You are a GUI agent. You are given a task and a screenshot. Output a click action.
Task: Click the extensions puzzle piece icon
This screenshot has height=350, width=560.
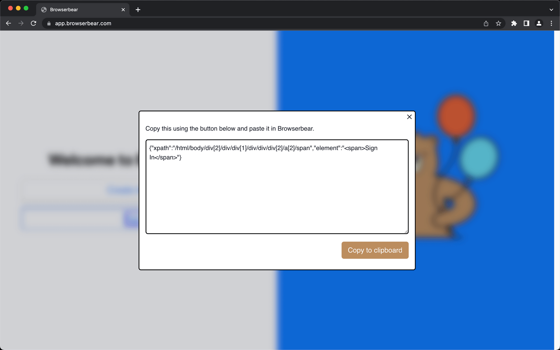pos(514,23)
